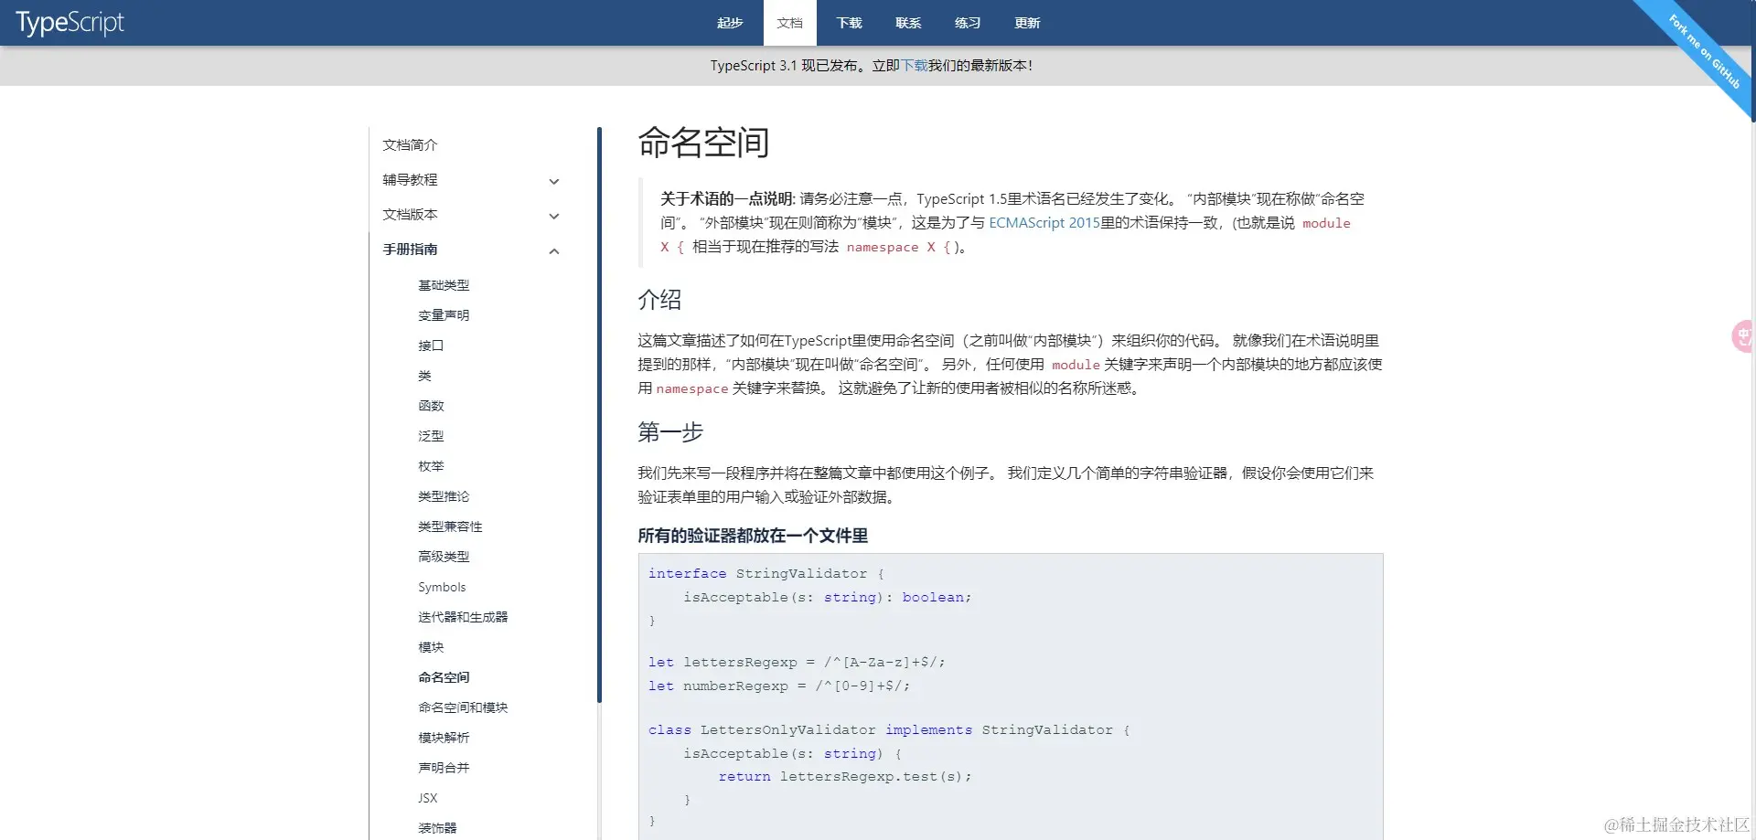Follow the 下载 link in the announcement banner
The width and height of the screenshot is (1756, 840).
coord(915,66)
